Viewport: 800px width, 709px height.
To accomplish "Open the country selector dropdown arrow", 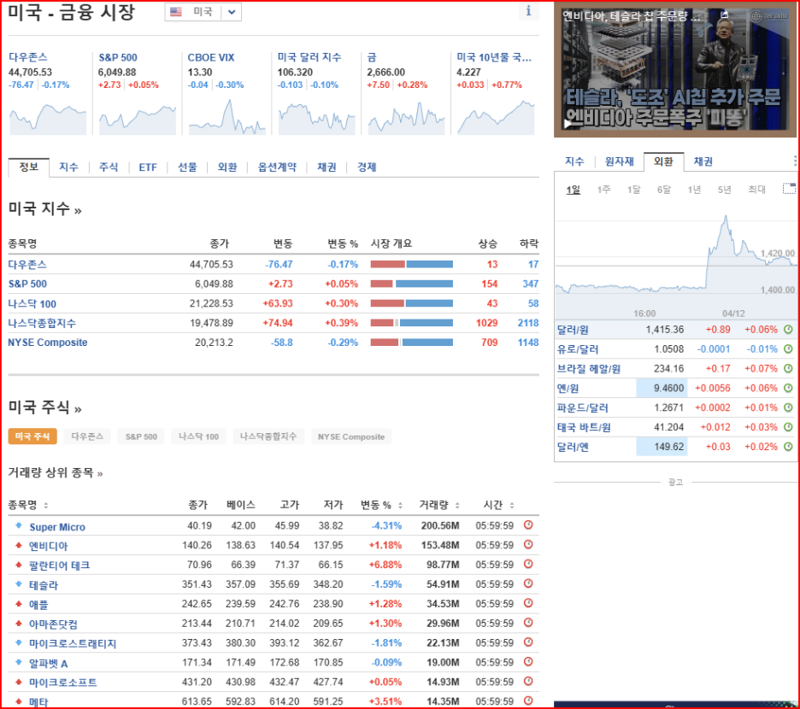I will pyautogui.click(x=232, y=12).
